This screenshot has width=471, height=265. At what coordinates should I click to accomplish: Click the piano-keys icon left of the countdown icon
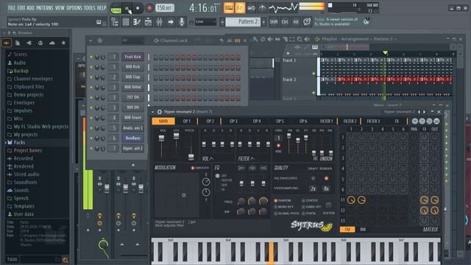(x=229, y=8)
